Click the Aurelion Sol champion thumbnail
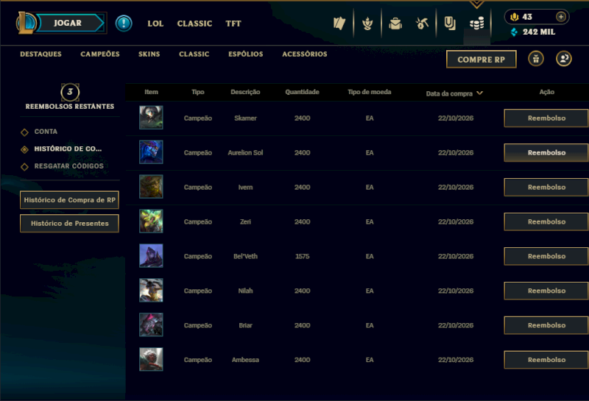Image resolution: width=589 pixels, height=401 pixels. click(x=151, y=152)
